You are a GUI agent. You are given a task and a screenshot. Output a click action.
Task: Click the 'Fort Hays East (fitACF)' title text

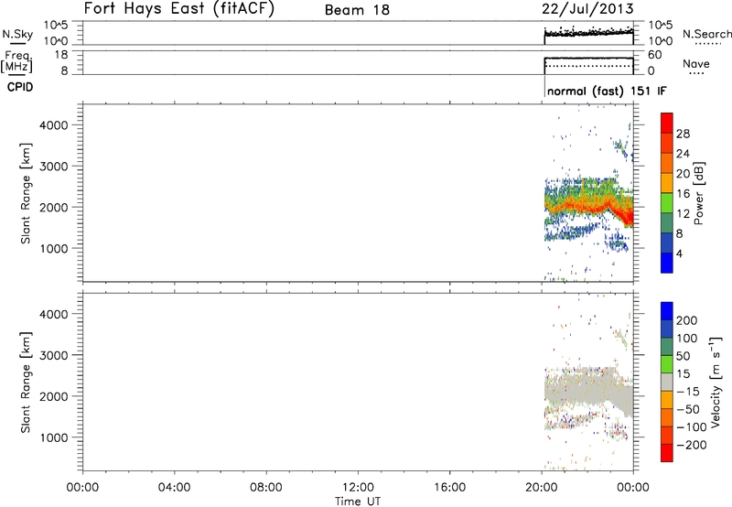tap(178, 8)
